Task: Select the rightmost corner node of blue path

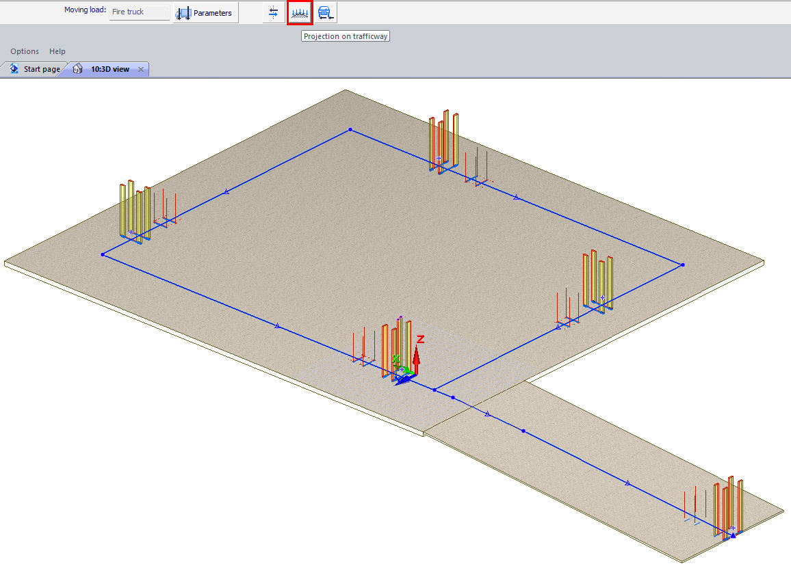Action: (x=682, y=265)
